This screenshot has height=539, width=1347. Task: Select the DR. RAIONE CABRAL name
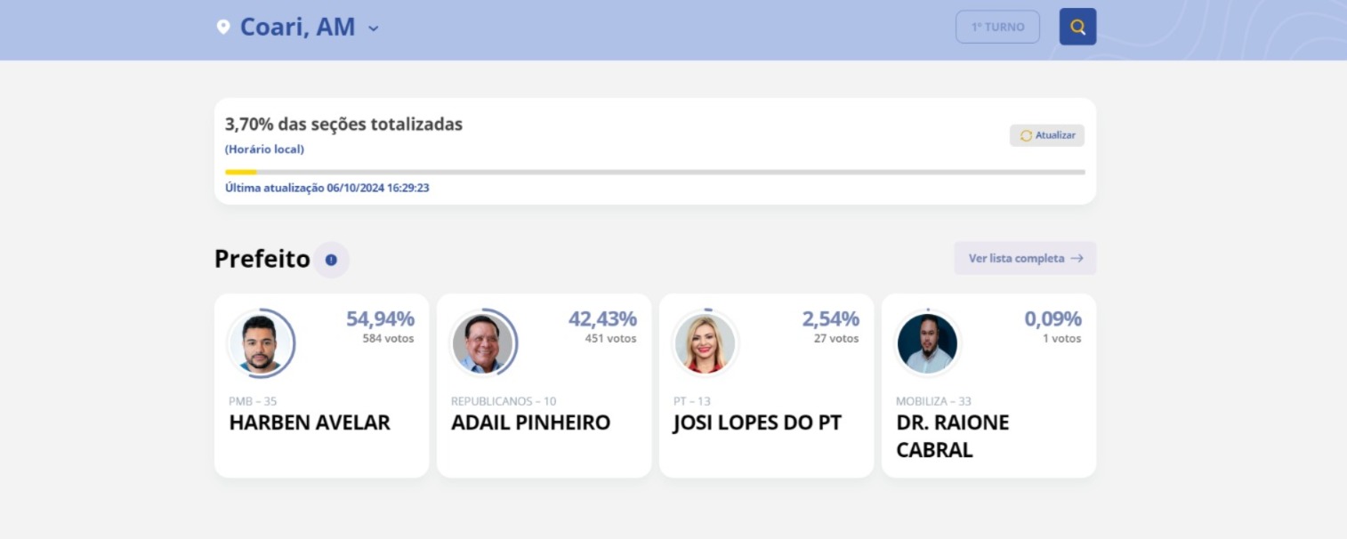point(952,436)
